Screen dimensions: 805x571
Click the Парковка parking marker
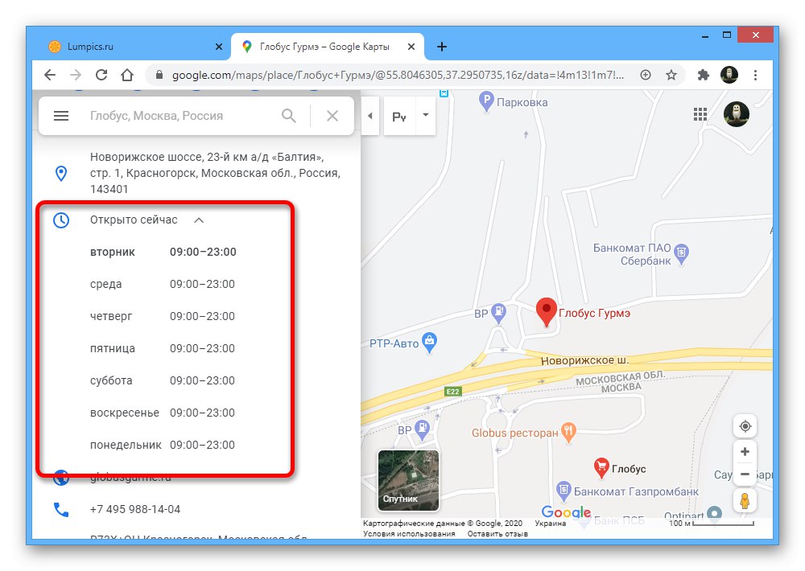pyautogui.click(x=486, y=101)
